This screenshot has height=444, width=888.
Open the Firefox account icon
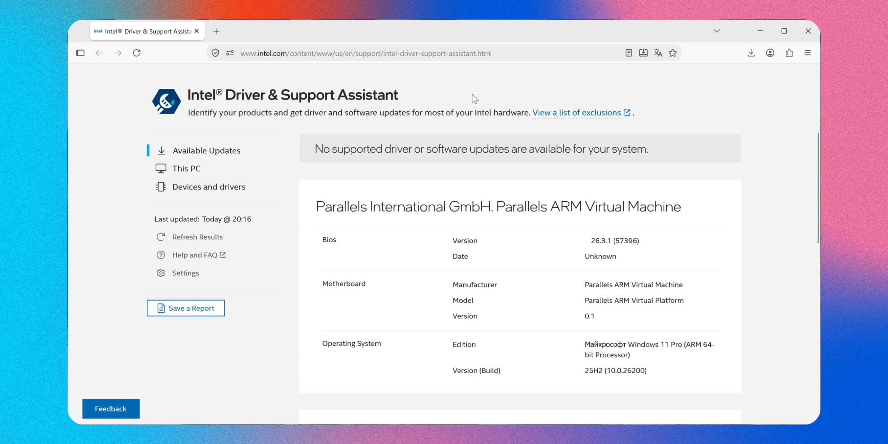770,53
